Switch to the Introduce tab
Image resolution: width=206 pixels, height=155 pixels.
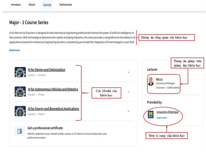(16, 5)
